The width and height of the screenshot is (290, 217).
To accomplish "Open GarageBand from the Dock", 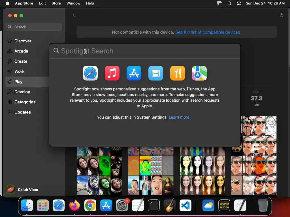I will [x=170, y=205].
